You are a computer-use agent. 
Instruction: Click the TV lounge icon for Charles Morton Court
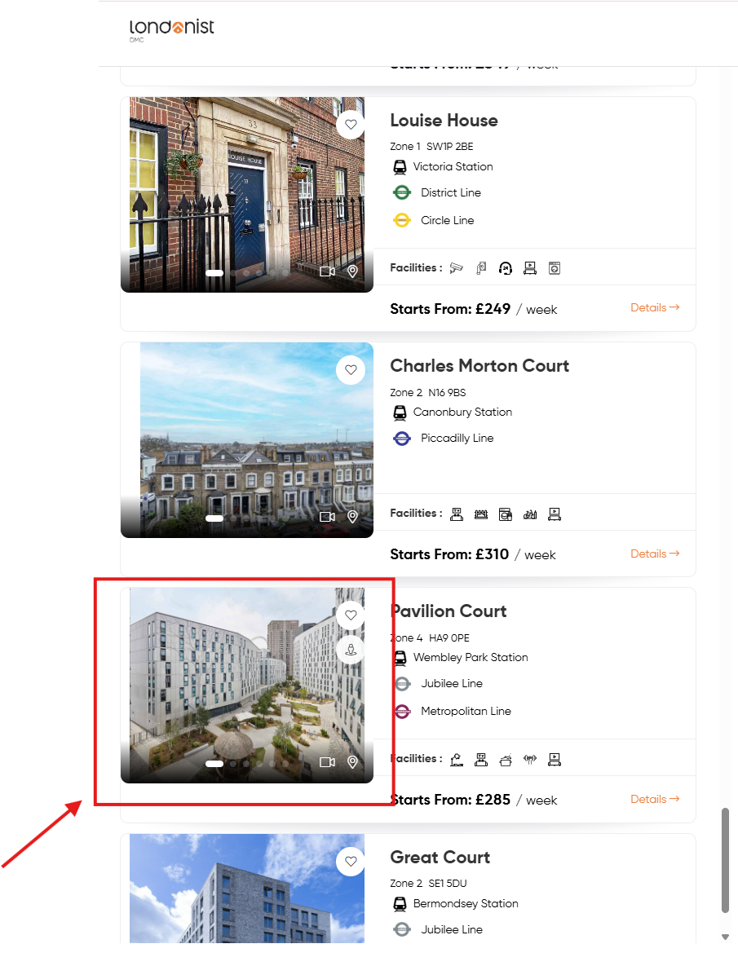(x=457, y=514)
